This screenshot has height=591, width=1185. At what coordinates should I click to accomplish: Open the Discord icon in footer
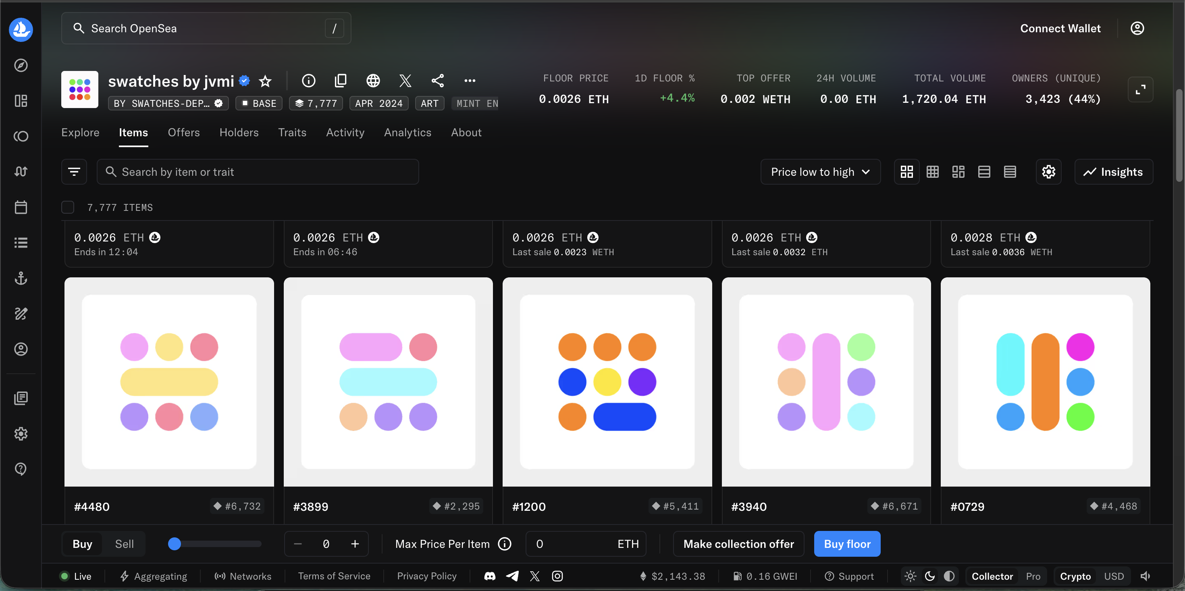[490, 576]
